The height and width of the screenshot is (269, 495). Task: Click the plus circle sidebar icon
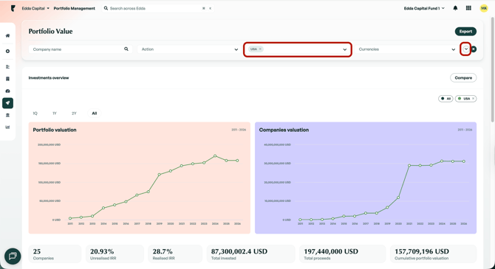click(7, 51)
